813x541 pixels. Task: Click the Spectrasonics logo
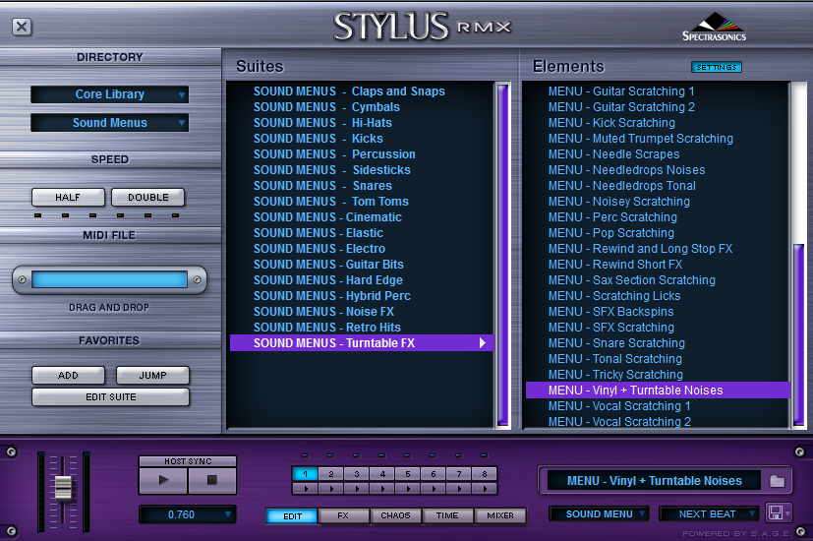[714, 27]
